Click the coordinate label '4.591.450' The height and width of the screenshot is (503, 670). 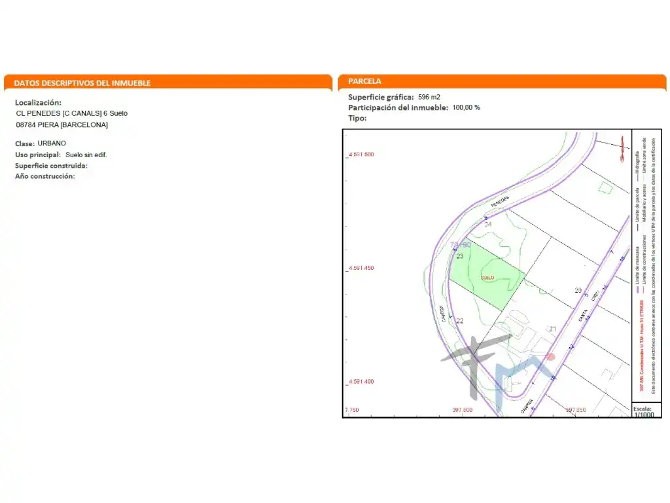coord(361,268)
